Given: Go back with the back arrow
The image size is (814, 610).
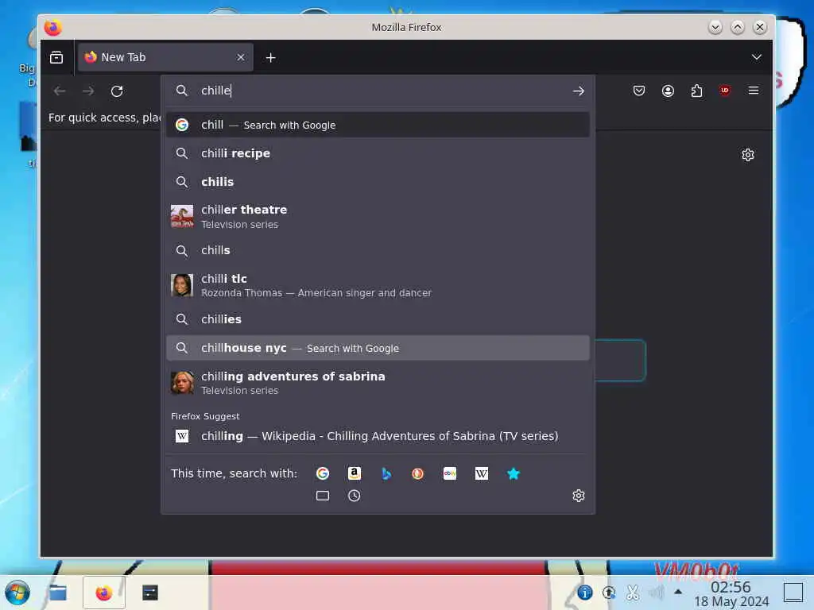Looking at the screenshot, I should tap(60, 91).
